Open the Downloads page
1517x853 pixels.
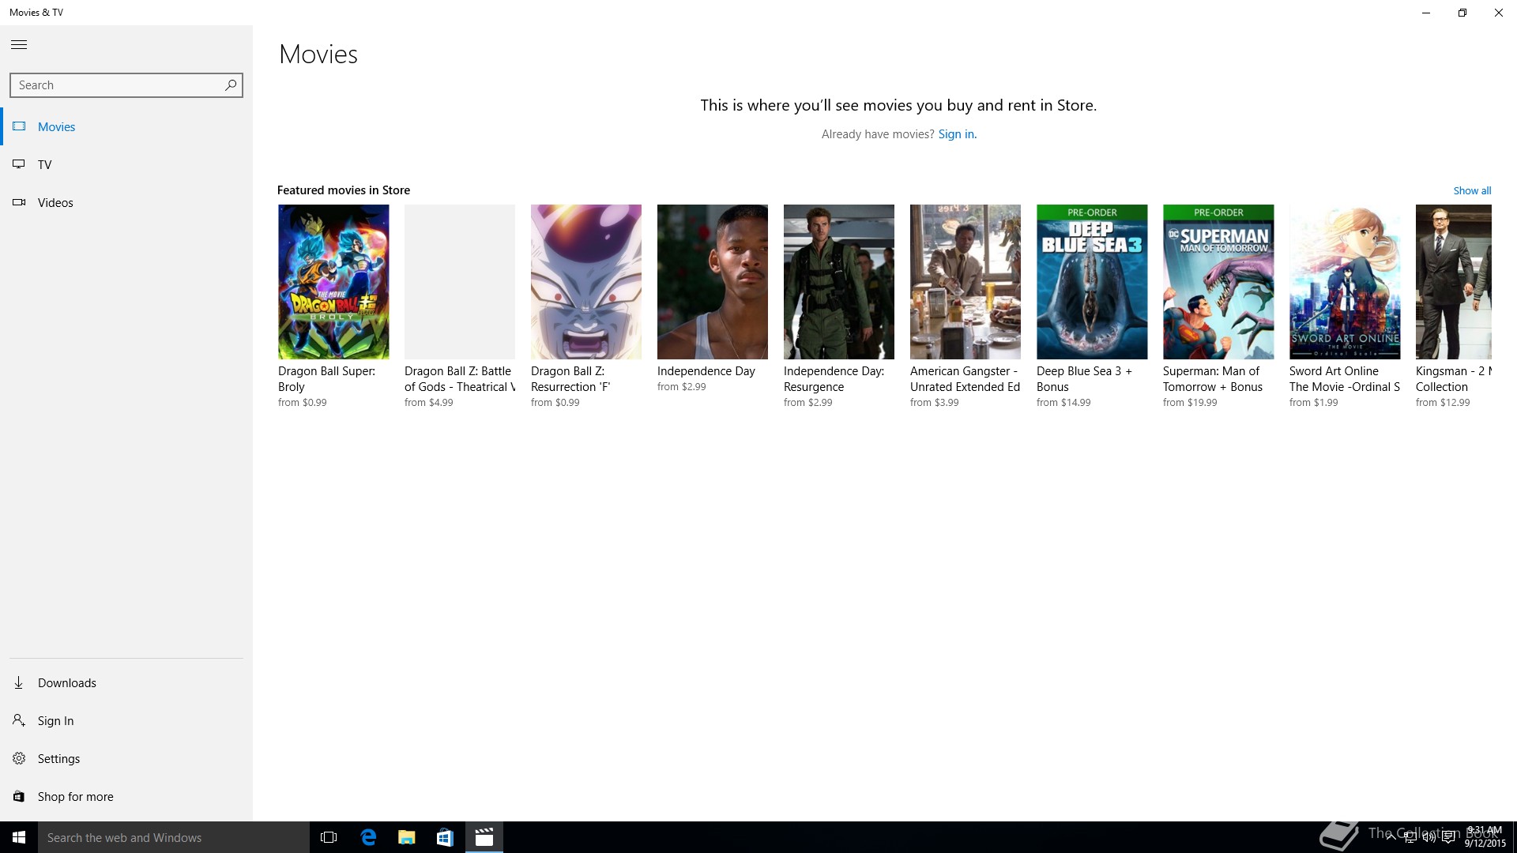pos(67,682)
